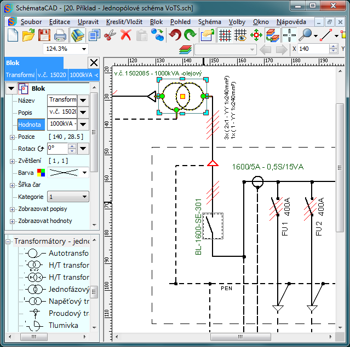Viewport: 350px width, 347px height.
Task: Click the Save (floppy disk) icon
Action: pyautogui.click(x=44, y=36)
